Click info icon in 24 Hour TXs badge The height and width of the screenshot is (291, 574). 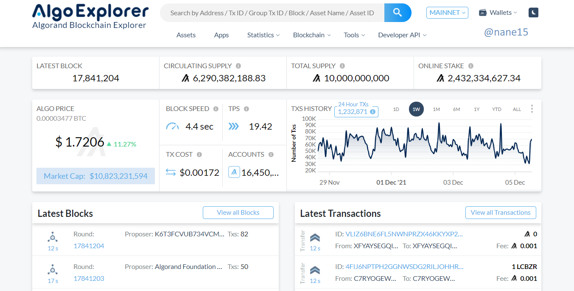372,112
